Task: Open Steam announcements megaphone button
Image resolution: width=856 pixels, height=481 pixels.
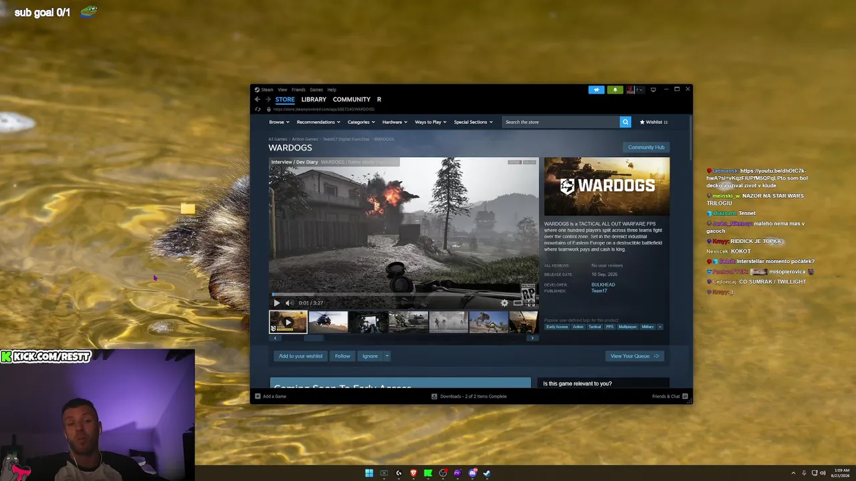Action: tap(597, 90)
